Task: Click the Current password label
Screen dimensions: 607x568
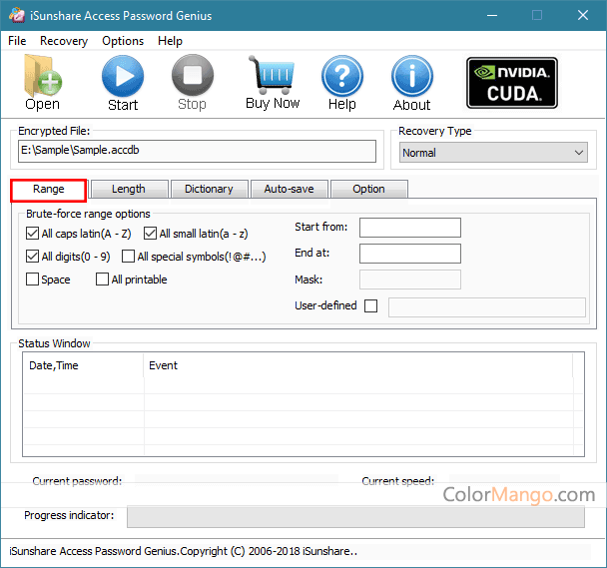Action: 77,481
